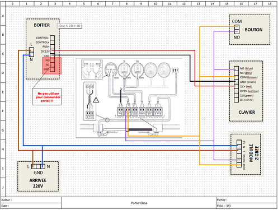Click column header 12 on top ruler

184,3
